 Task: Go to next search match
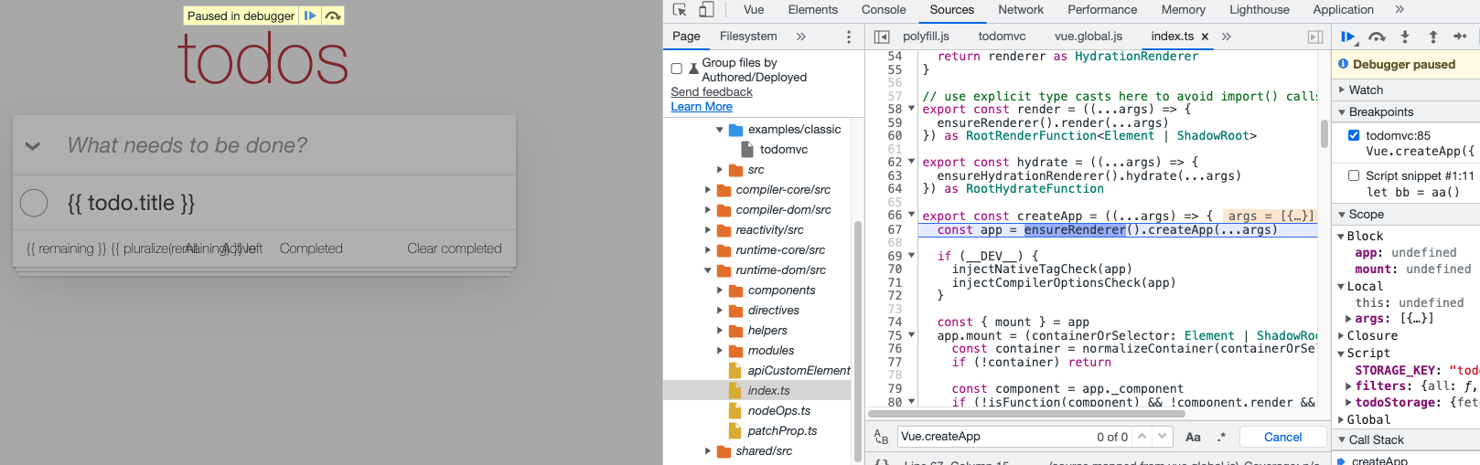(x=1161, y=437)
